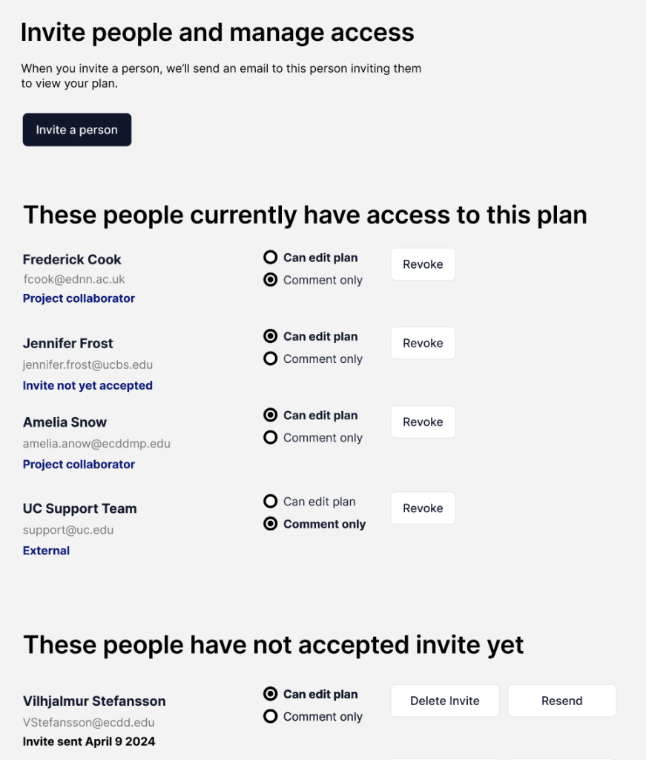The width and height of the screenshot is (646, 760).
Task: Revoke Jennifer Frost's access
Action: 423,343
